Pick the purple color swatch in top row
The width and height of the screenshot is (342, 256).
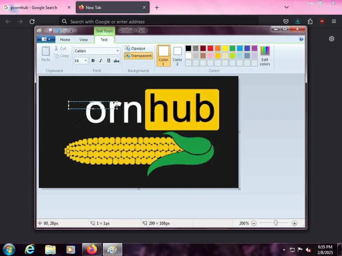point(254,48)
